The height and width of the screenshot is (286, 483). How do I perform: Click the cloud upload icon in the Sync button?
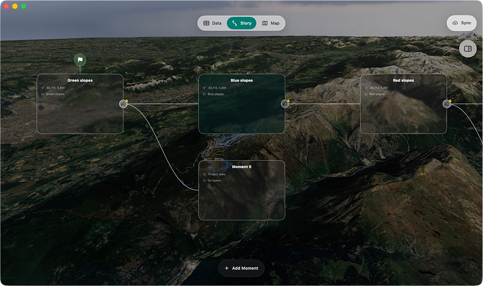coord(455,23)
